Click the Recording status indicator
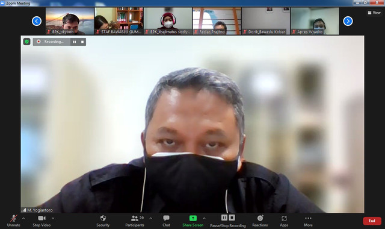Image resolution: width=385 pixels, height=229 pixels. pos(51,42)
